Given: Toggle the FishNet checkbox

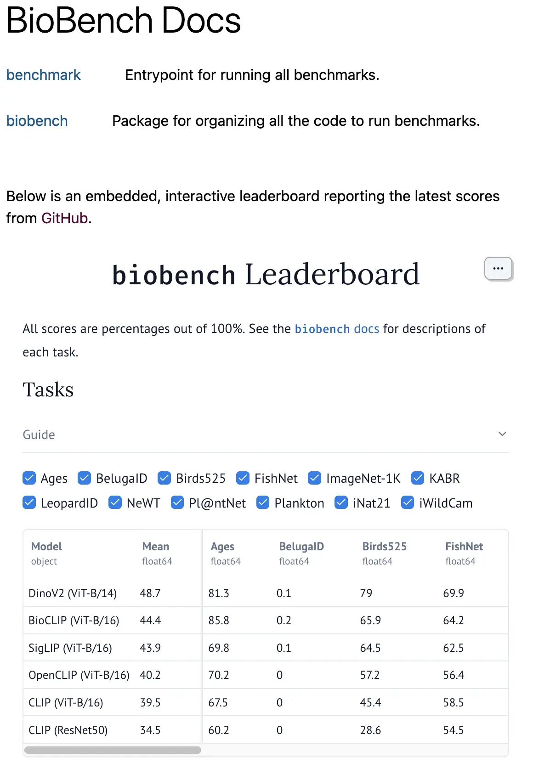Looking at the screenshot, I should [x=243, y=478].
